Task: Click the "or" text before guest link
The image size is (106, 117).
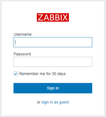Action: 39,102
